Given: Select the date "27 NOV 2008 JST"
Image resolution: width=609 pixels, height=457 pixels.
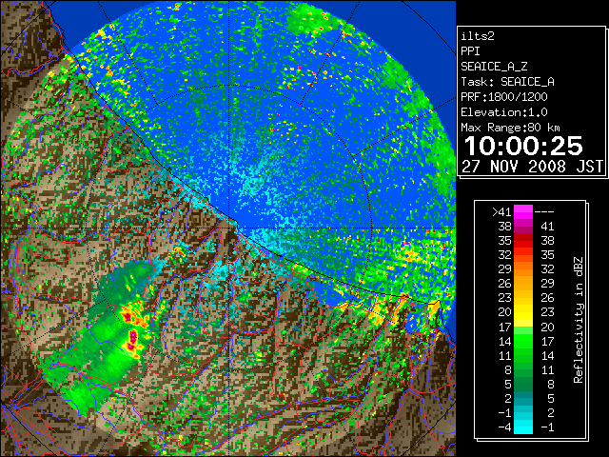Looking at the screenshot, I should (x=533, y=167).
